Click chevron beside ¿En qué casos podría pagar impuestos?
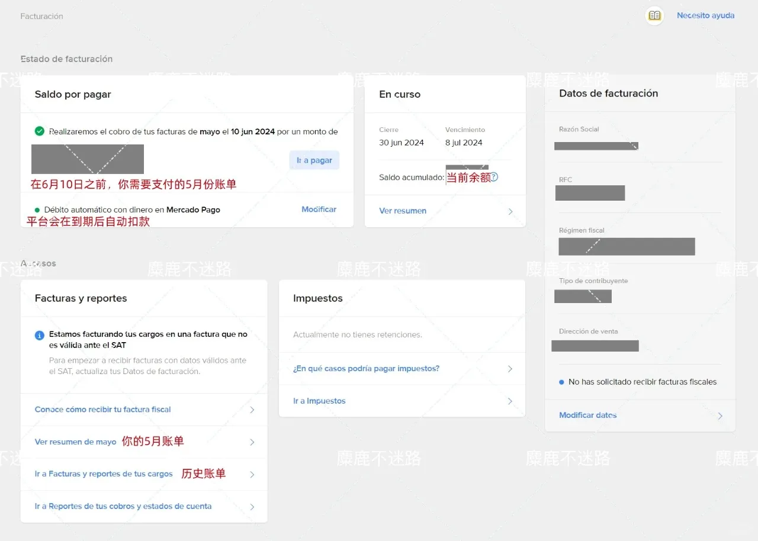The width and height of the screenshot is (758, 541). pos(510,369)
